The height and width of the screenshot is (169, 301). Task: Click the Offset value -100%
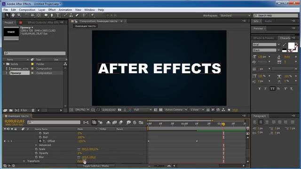[x=81, y=141]
